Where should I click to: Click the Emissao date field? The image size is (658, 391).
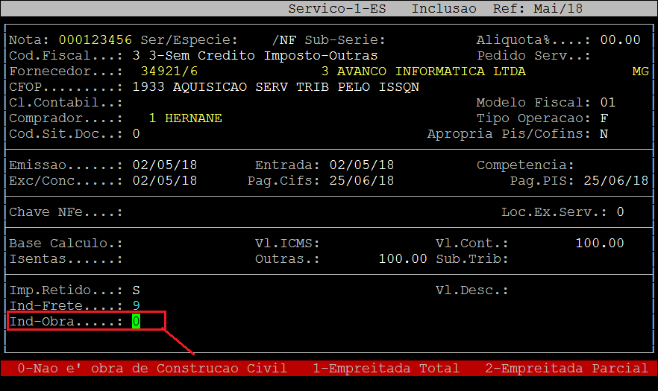(x=164, y=165)
